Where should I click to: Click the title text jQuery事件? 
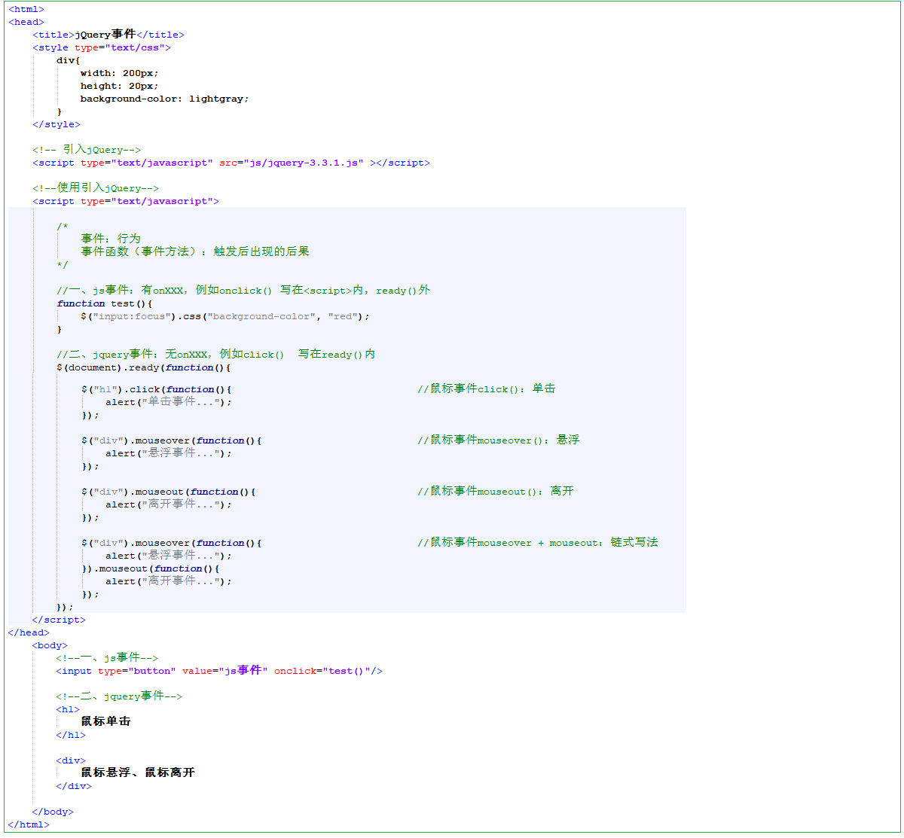pos(105,35)
